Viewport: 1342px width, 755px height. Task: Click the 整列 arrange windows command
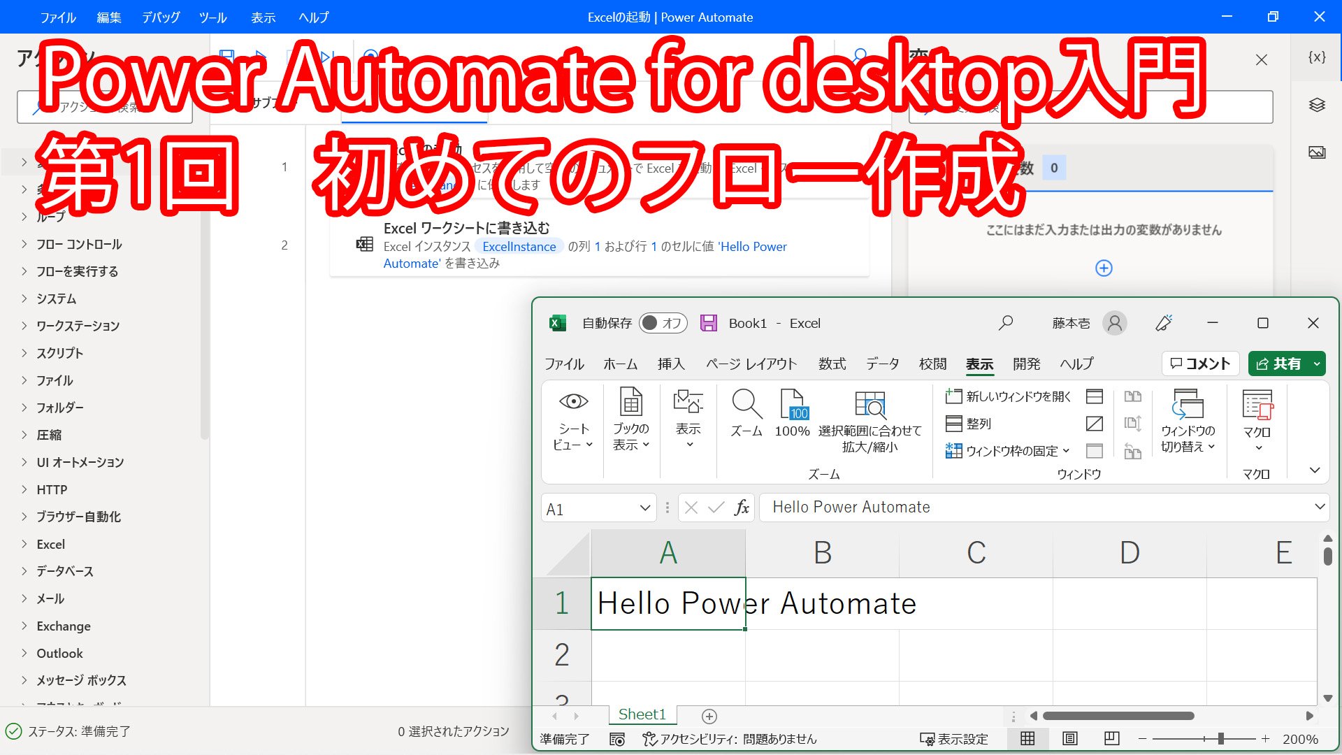point(968,424)
